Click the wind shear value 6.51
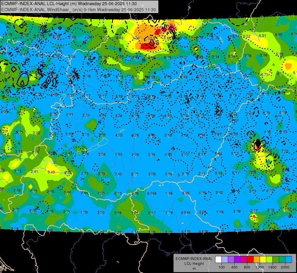Image resolution: width=297 pixels, height=273 pixels. coord(20,113)
